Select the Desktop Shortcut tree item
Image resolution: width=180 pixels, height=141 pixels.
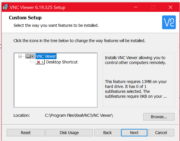coord(62,62)
